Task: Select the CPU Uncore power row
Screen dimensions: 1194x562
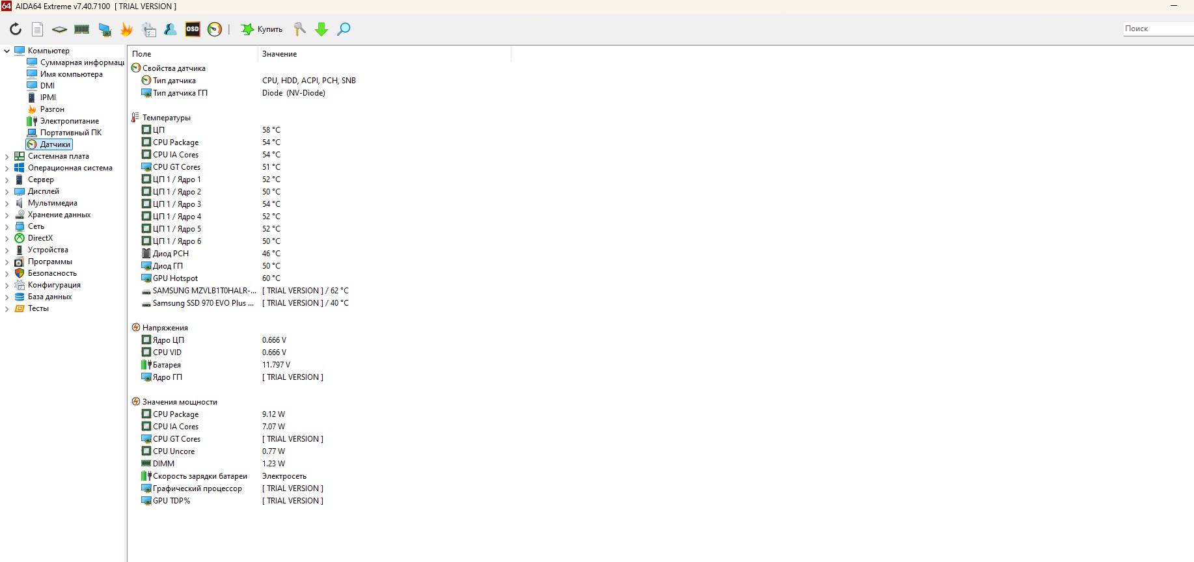Action: [x=174, y=451]
